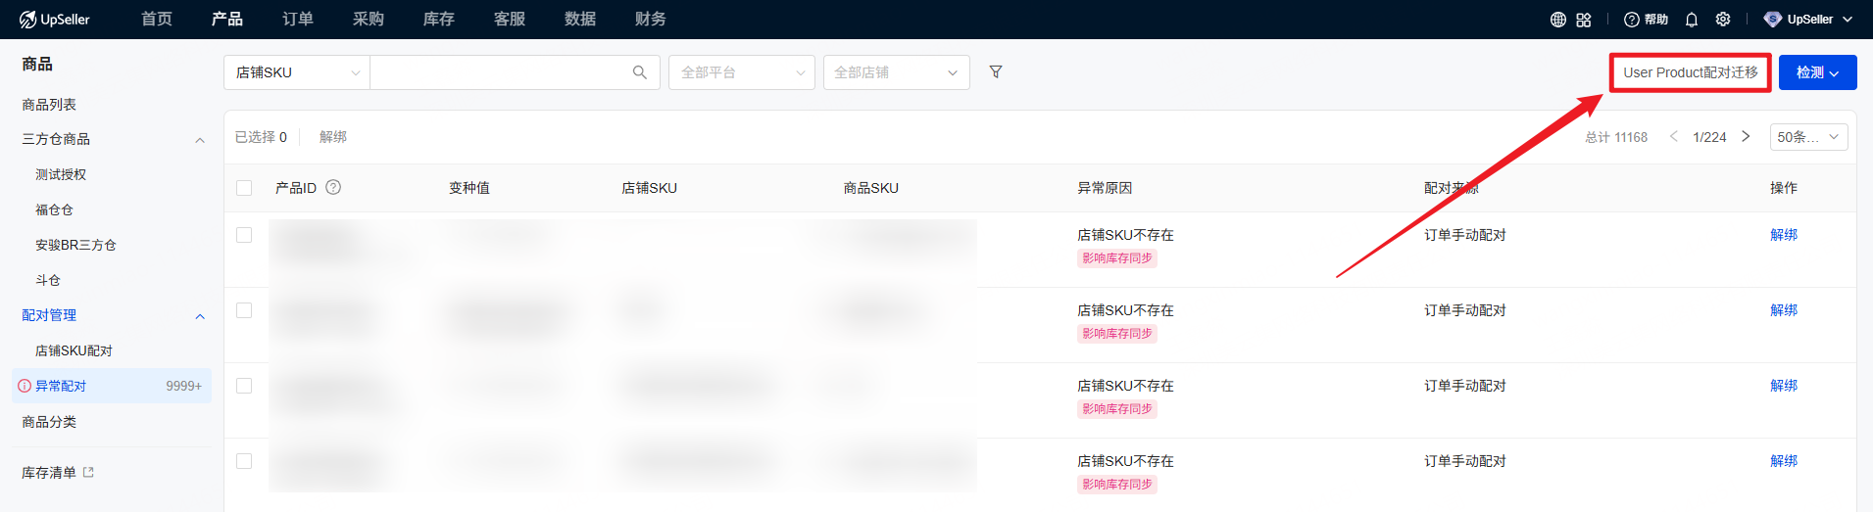1873x512 pixels.
Task: Check the third row checkbox
Action: [x=244, y=386]
